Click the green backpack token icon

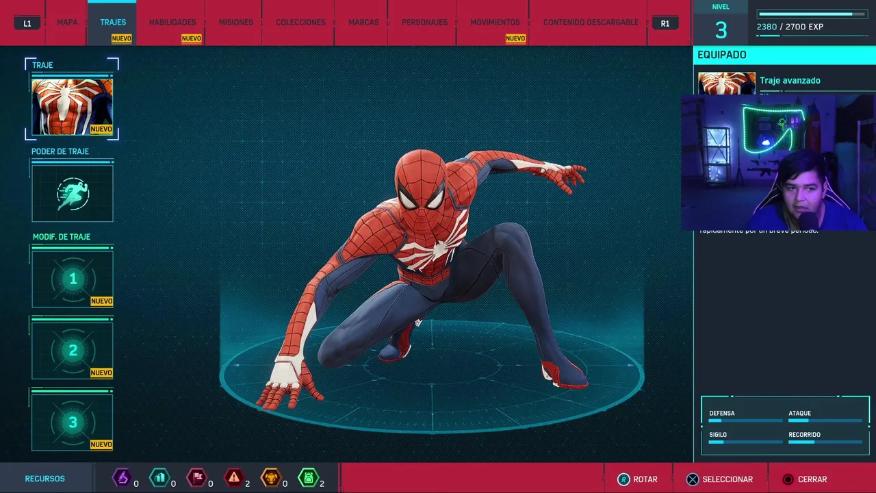tap(309, 477)
